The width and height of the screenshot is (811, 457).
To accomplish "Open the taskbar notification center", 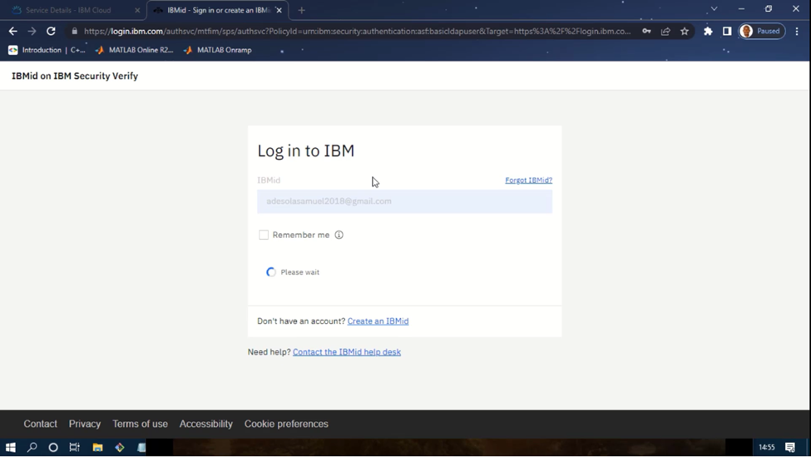I will click(x=790, y=447).
